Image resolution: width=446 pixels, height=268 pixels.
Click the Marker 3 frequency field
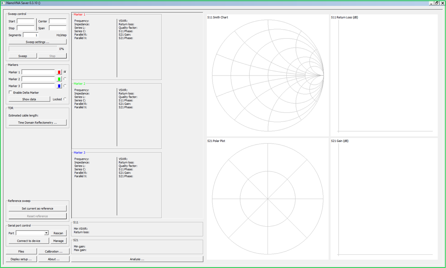click(x=38, y=86)
